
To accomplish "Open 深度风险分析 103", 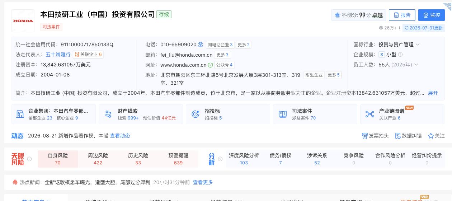I will (244, 159).
